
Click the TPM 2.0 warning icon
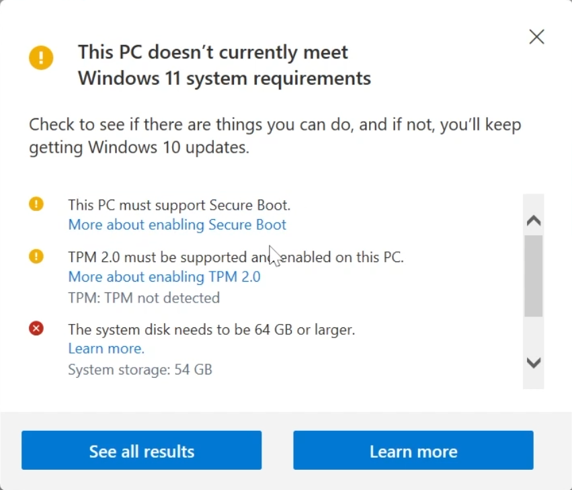click(x=36, y=256)
